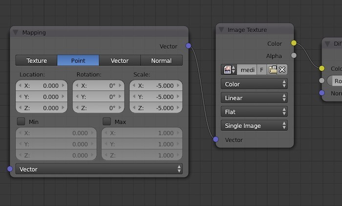The image size is (342, 206).
Task: Enable the Max checkbox
Action: [x=107, y=121]
